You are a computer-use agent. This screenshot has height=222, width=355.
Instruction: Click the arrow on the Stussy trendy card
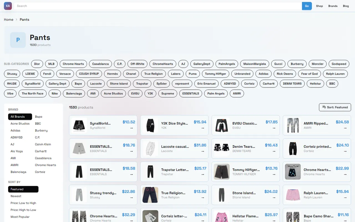tap(131, 198)
